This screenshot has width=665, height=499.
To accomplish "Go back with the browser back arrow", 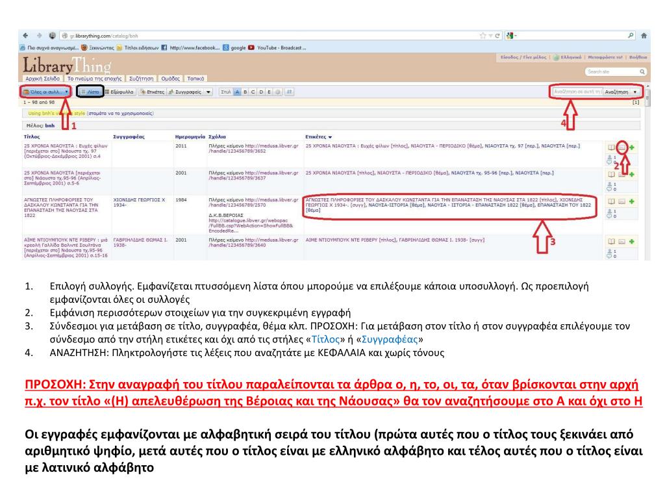I will pyautogui.click(x=25, y=36).
